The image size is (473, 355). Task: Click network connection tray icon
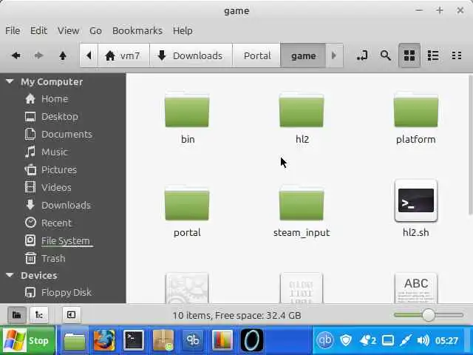(405, 340)
